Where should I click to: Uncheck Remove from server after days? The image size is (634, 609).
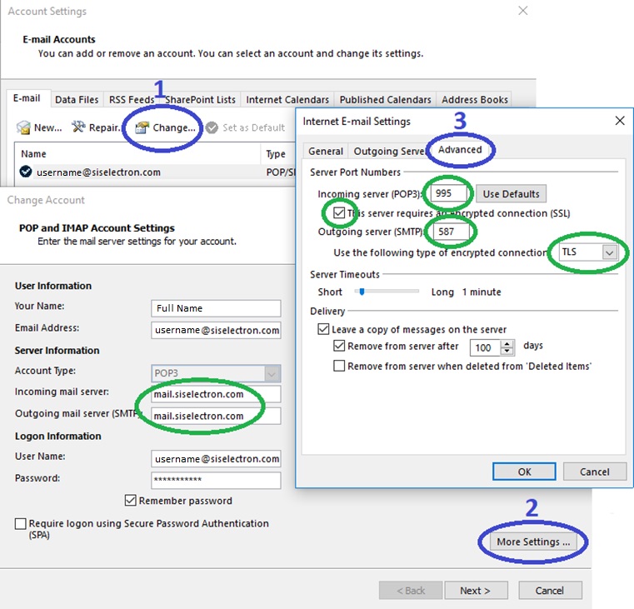click(x=339, y=346)
